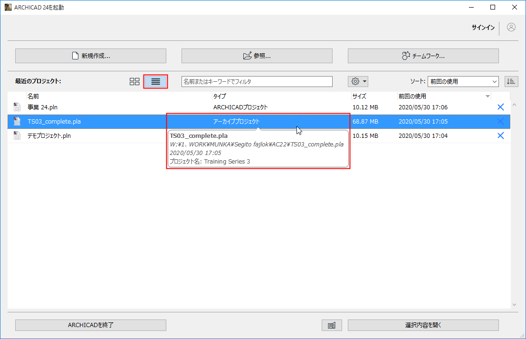
Task: Switch to list view of recent projects
Action: click(x=156, y=82)
